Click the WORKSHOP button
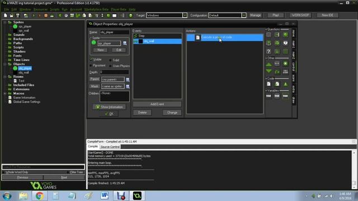Image resolution: width=358 pixels, height=201 pixels. pos(300,15)
